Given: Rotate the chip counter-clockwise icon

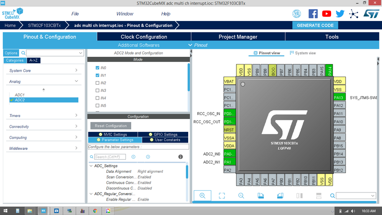Looking at the screenshot, I should pos(280,196).
